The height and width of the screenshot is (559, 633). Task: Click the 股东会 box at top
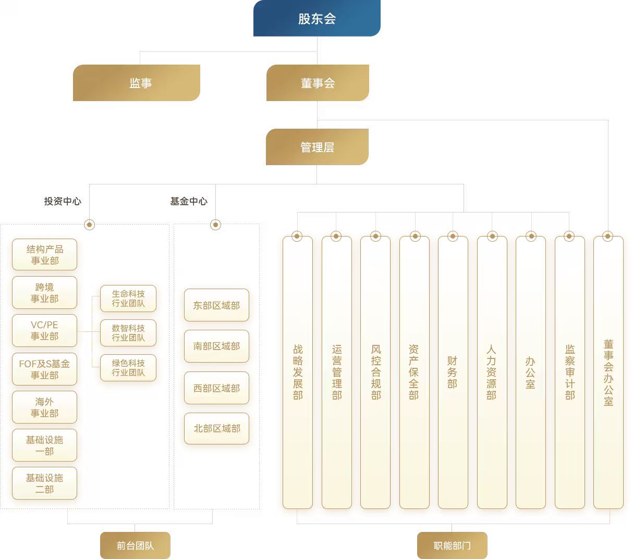click(316, 18)
